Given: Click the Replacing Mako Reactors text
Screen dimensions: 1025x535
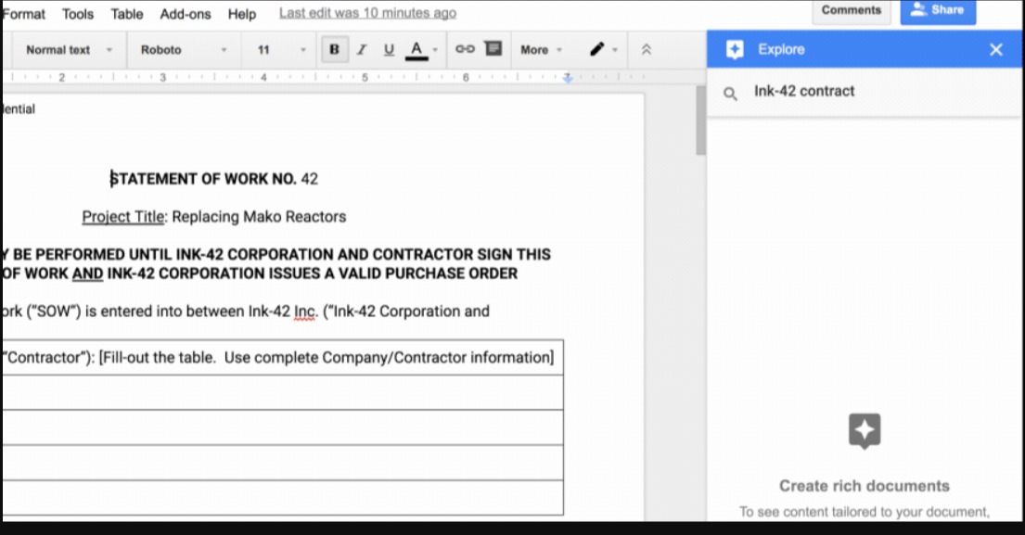Looking at the screenshot, I should pyautogui.click(x=259, y=217).
